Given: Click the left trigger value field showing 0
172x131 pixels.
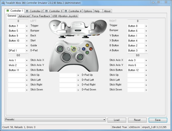Looking at the screenshot, I should coord(18,21).
